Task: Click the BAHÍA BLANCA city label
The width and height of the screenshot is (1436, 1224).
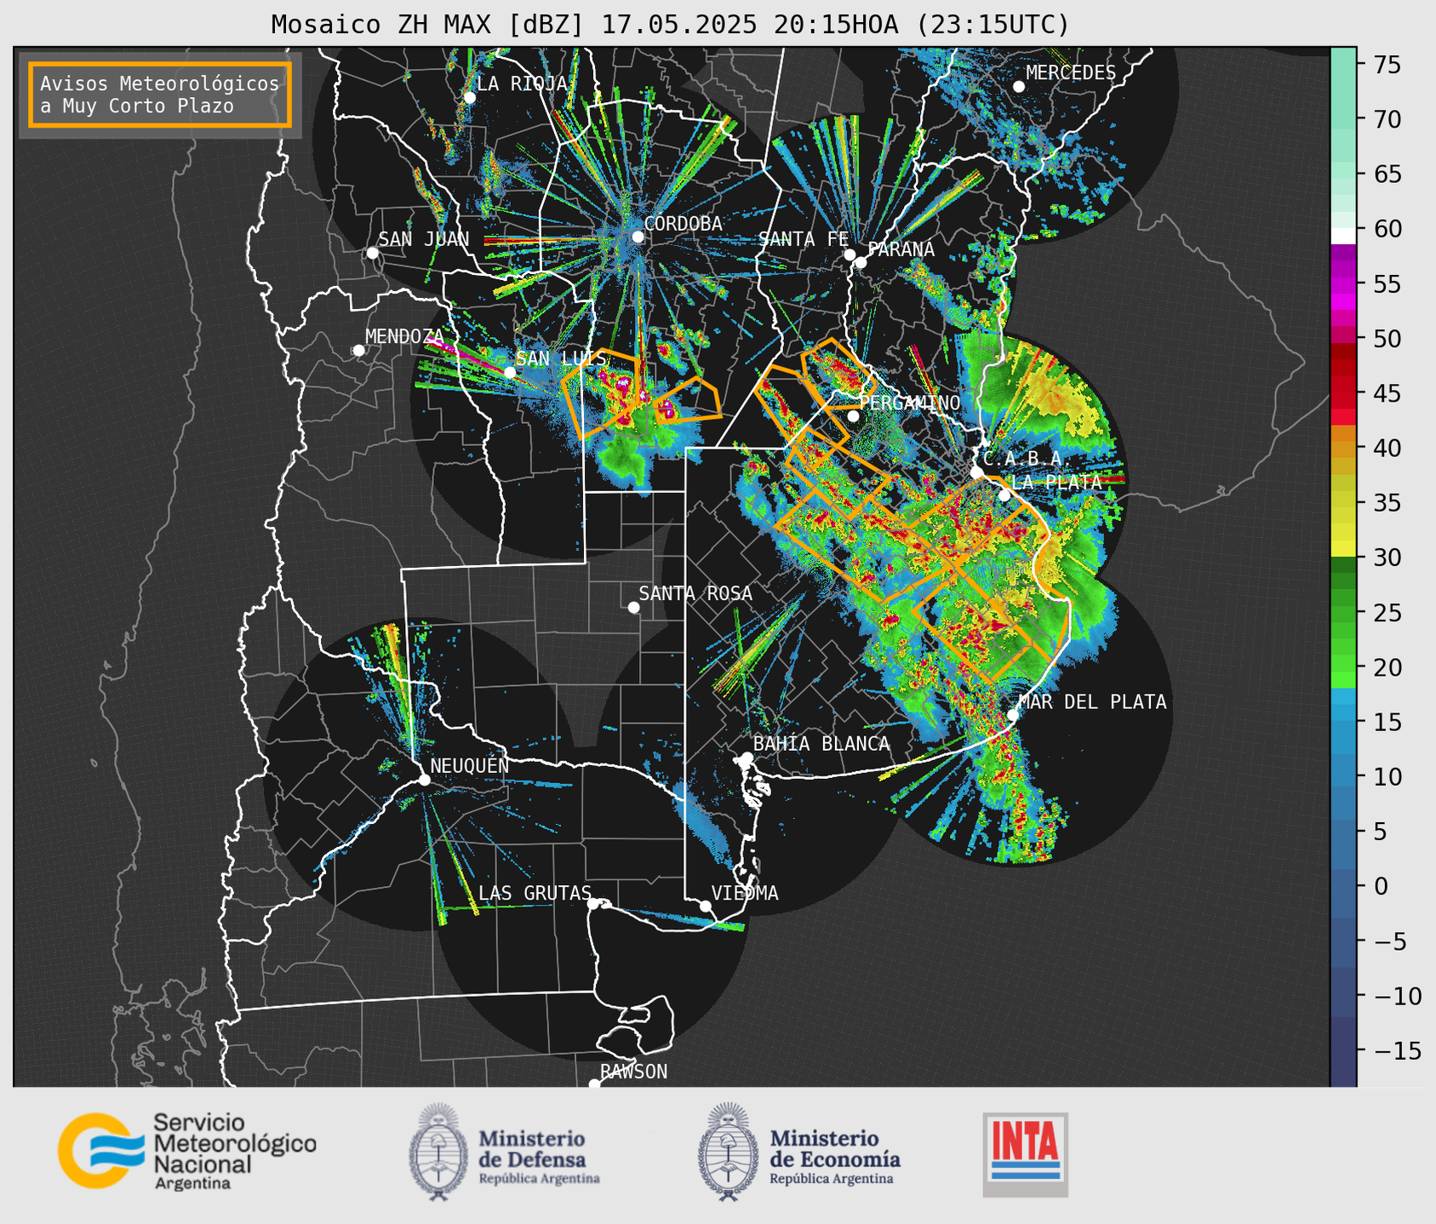Action: point(821,744)
